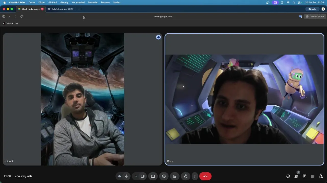Image resolution: width=327 pixels, height=183 pixels.
Task: Reload the page
Action: pos(21,17)
